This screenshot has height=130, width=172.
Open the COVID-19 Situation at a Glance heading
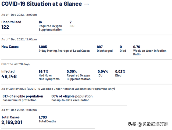pyautogui.click(x=42, y=4)
